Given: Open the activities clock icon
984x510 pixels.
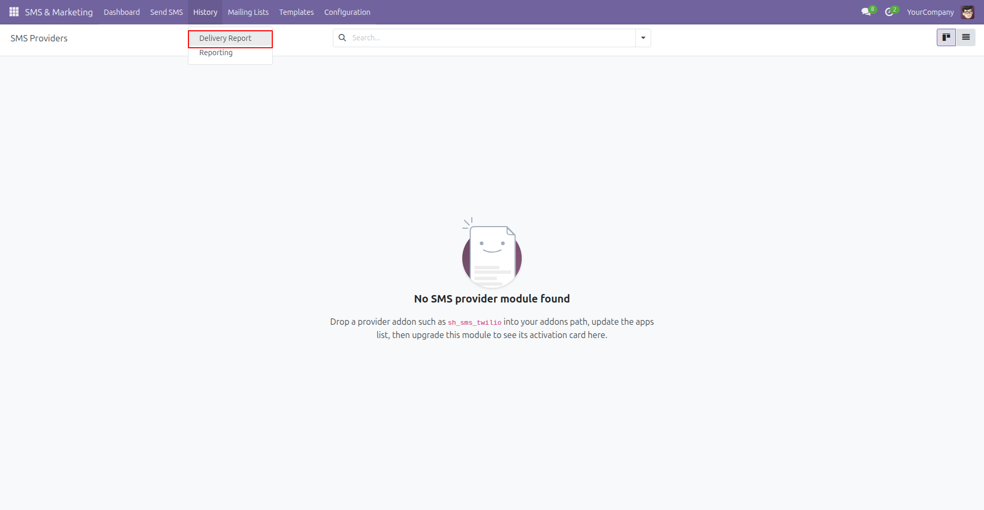Looking at the screenshot, I should pyautogui.click(x=890, y=12).
